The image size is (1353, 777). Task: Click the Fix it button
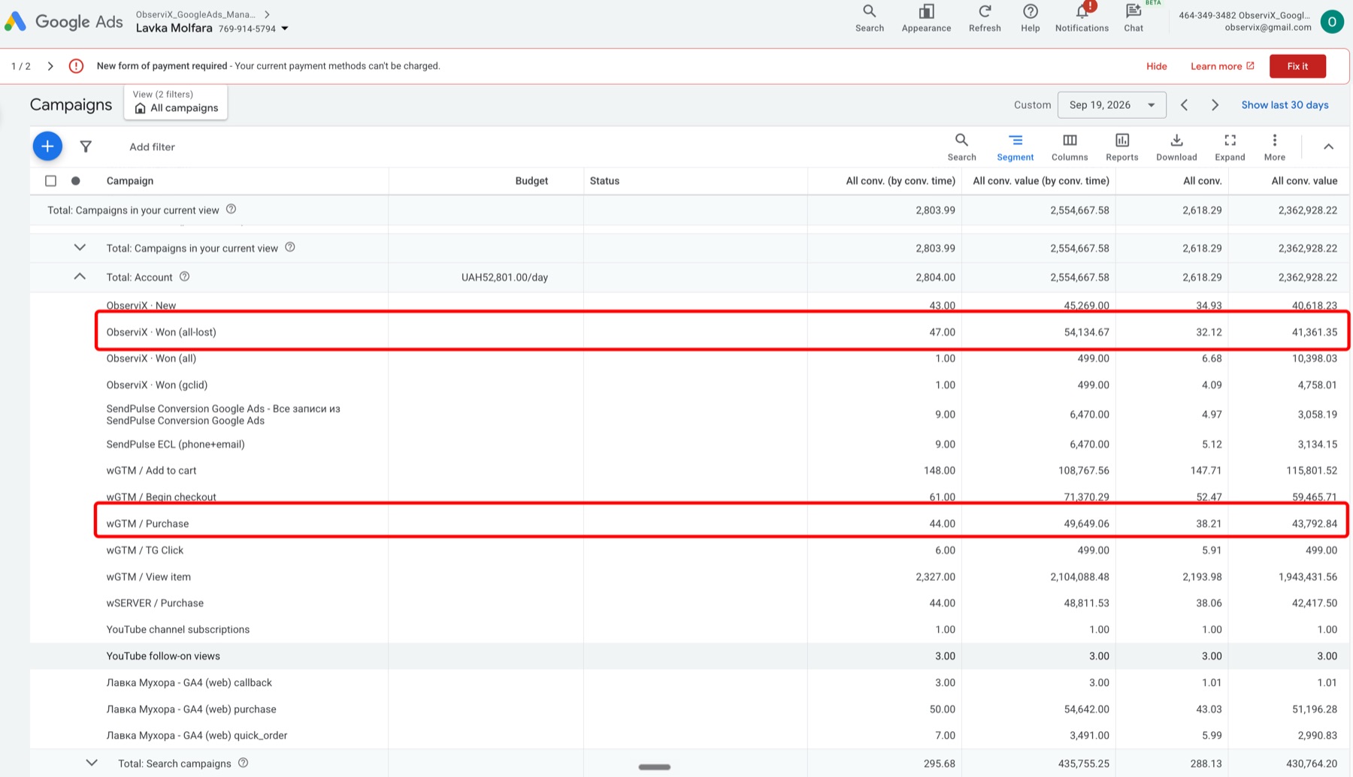pyautogui.click(x=1297, y=66)
